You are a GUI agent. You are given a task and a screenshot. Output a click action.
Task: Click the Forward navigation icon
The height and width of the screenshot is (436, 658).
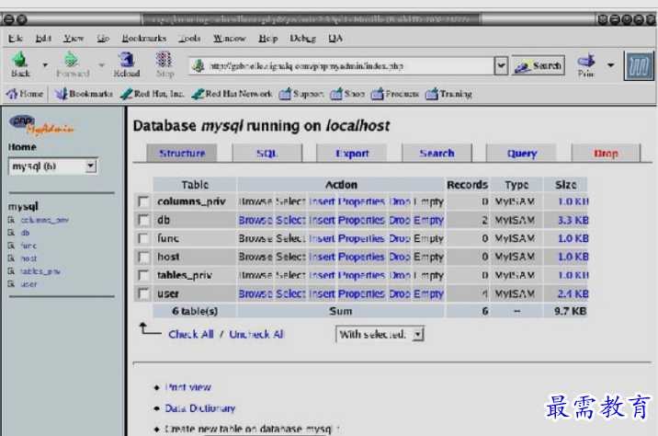[73, 64]
